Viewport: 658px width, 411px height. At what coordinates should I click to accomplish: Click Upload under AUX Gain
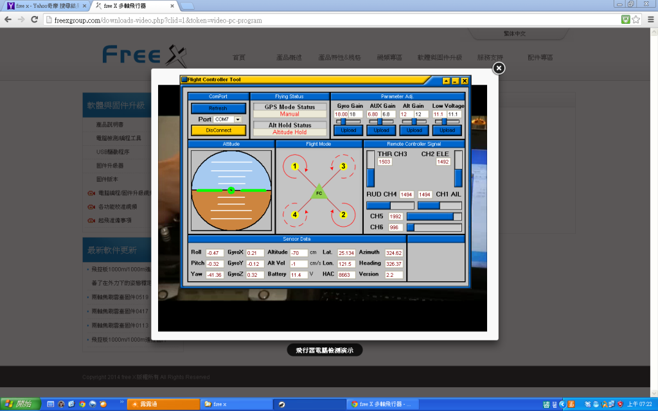click(382, 130)
